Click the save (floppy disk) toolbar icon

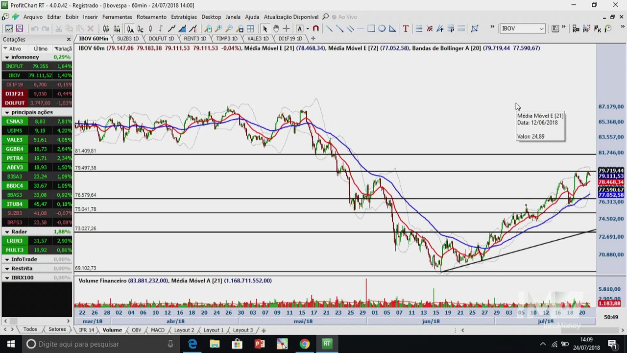[20, 28]
